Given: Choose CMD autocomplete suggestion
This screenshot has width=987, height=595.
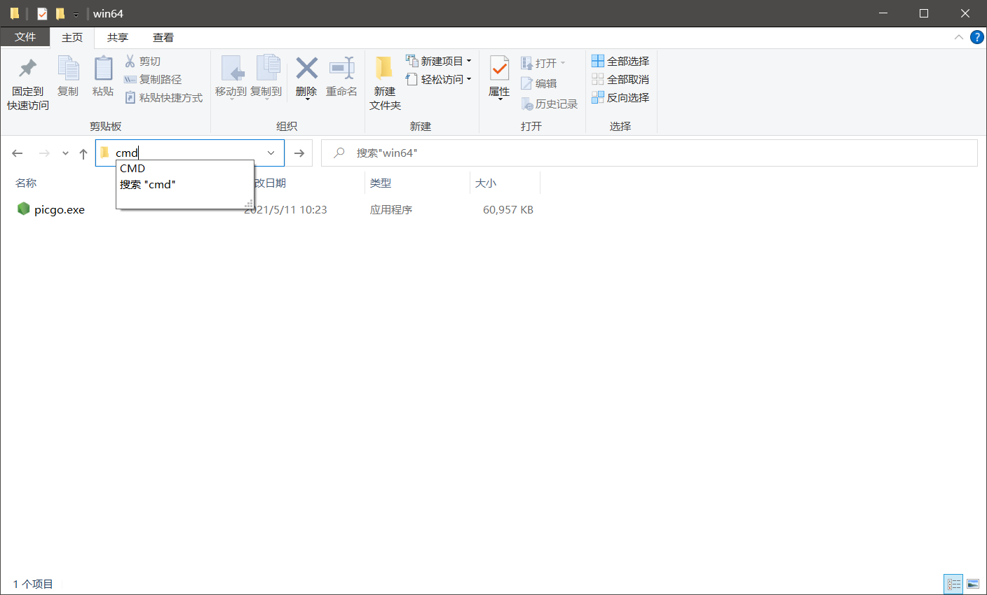Looking at the screenshot, I should [x=184, y=168].
